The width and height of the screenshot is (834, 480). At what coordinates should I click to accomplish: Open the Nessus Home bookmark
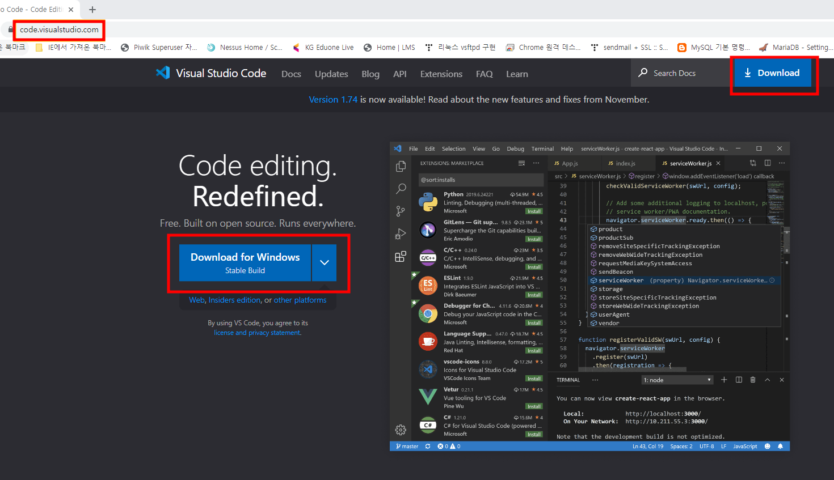coord(245,48)
